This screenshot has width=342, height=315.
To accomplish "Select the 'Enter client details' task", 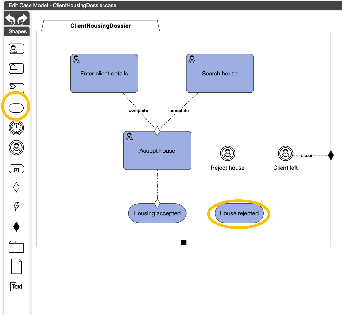I will (x=104, y=74).
